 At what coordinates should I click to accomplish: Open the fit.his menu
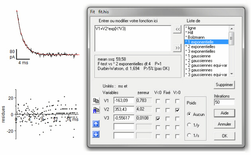click(x=104, y=12)
